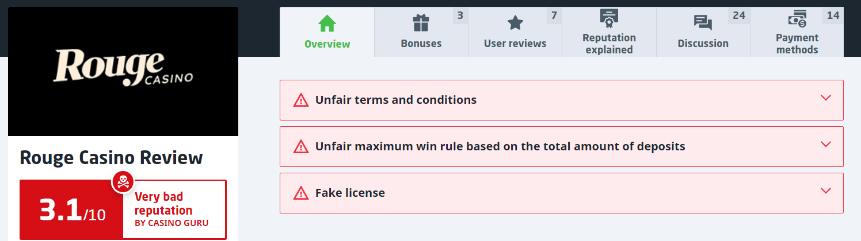
Task: Click the Rouge Casino logo image
Action: [x=123, y=71]
